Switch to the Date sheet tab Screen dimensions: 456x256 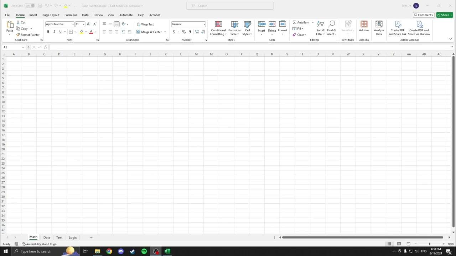coord(47,238)
